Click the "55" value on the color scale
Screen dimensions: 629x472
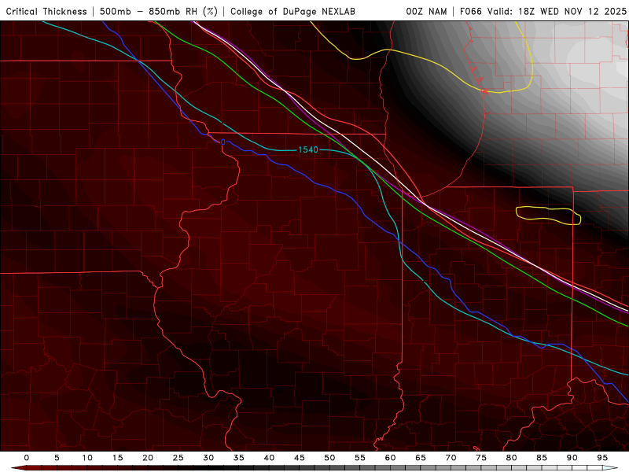pyautogui.click(x=360, y=458)
